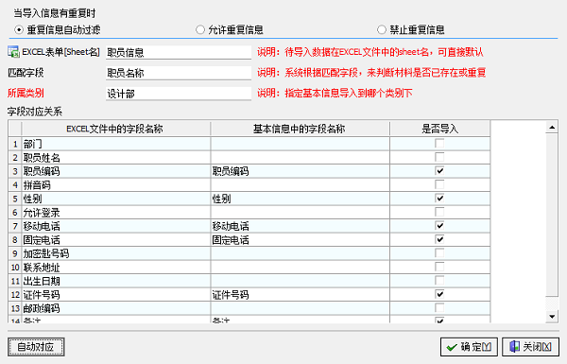This screenshot has height=364, width=567.
Task: Uncheck import for 移动电话 row
Action: tap(439, 226)
